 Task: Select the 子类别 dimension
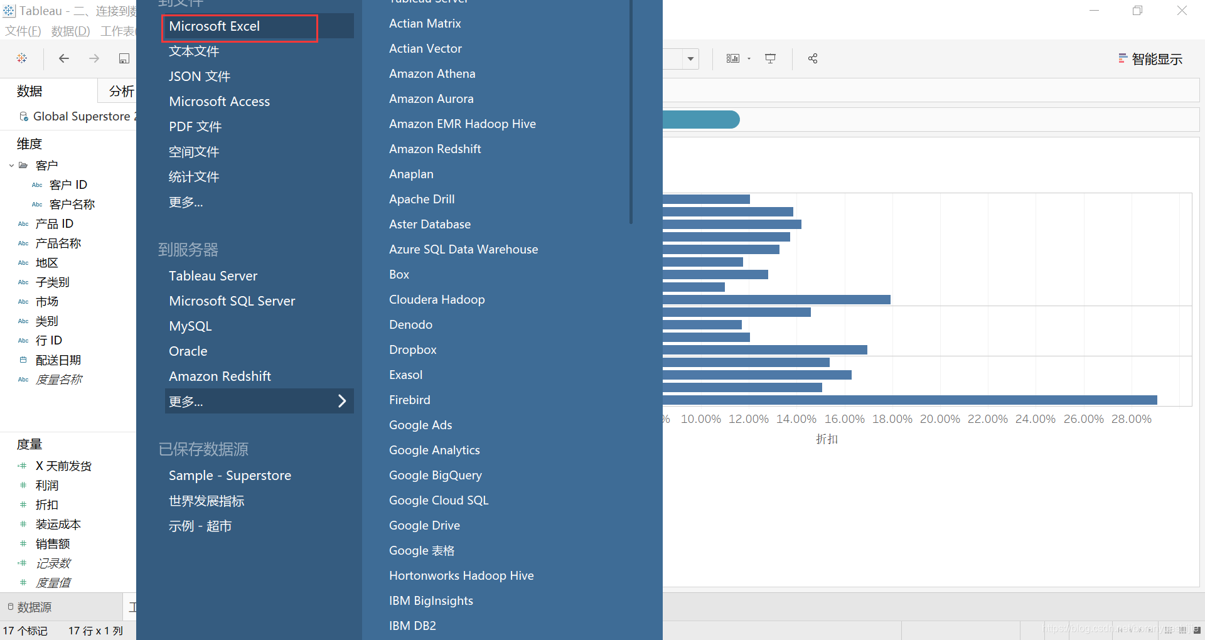point(52,282)
